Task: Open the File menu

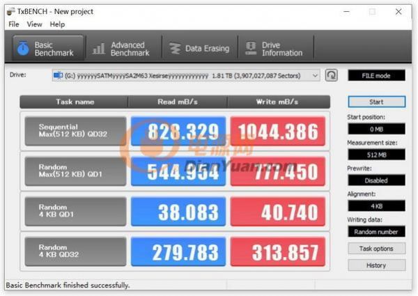Action: [14, 24]
